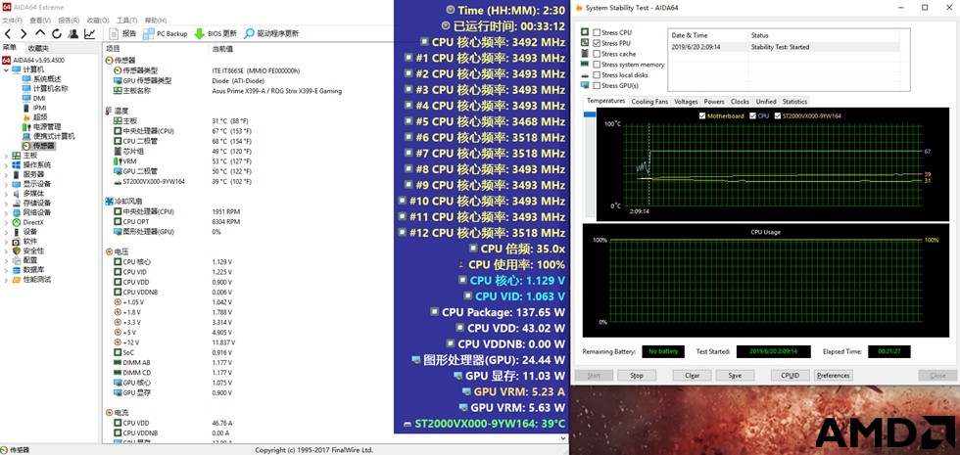Disable the Stress FPU checkbox
960x455 pixels.
[597, 43]
